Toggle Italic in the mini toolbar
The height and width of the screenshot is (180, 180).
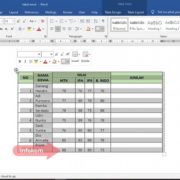(x=25, y=61)
